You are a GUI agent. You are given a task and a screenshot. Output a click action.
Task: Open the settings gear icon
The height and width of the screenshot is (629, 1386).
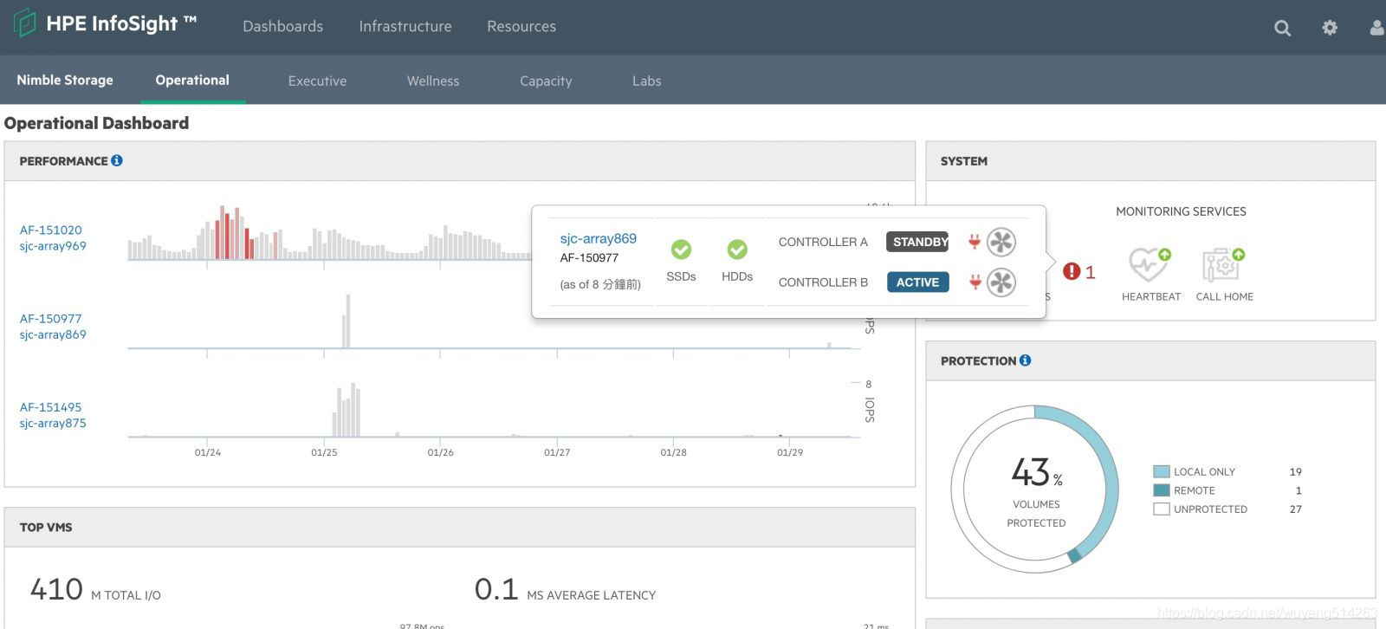(x=1330, y=28)
